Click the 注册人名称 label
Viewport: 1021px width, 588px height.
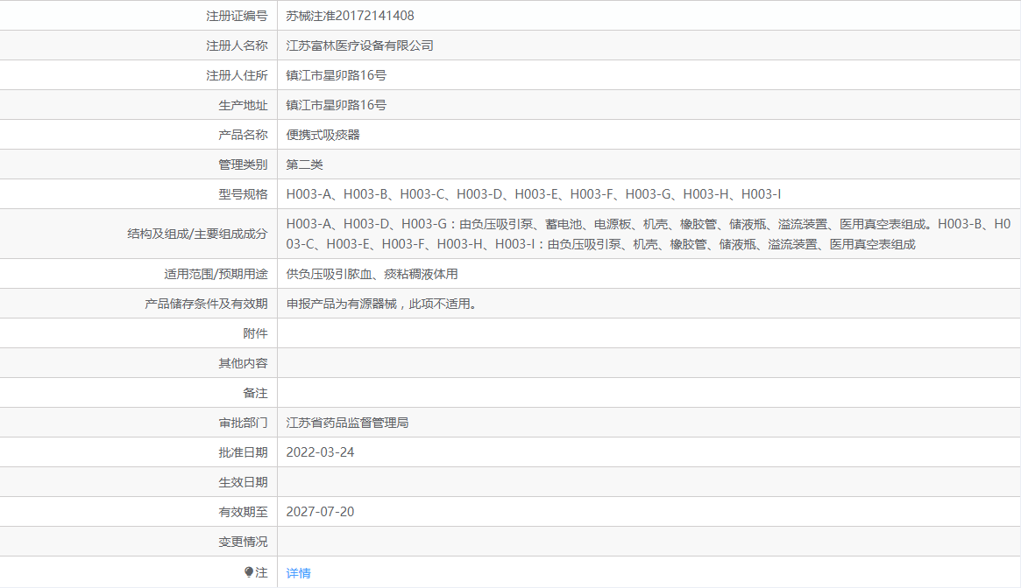pos(237,45)
